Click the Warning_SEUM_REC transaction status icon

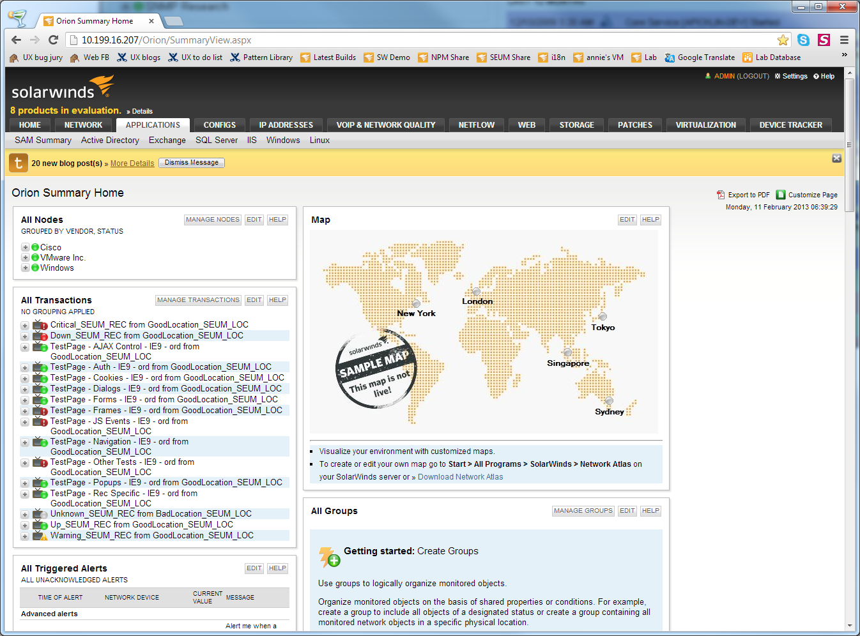point(40,536)
